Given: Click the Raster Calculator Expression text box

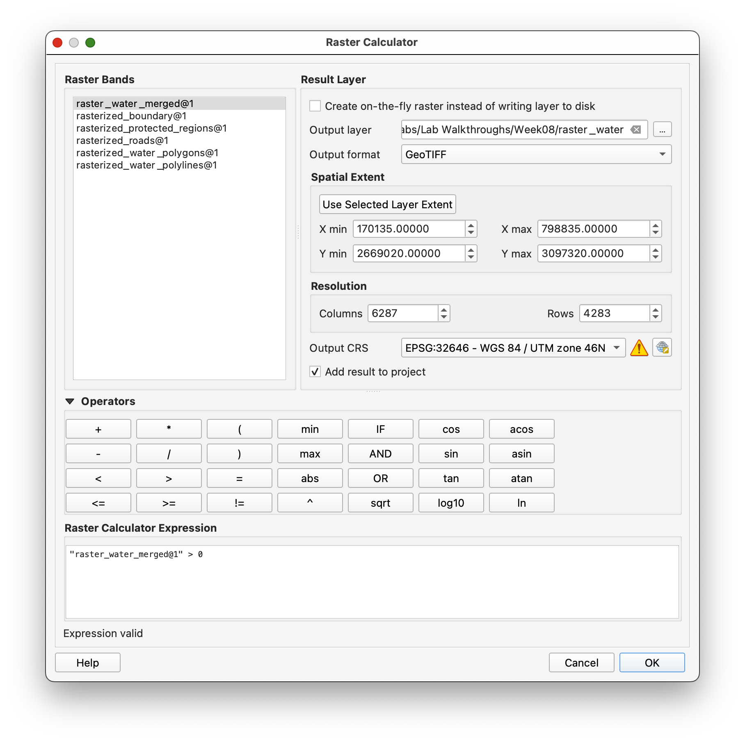Looking at the screenshot, I should (372, 582).
